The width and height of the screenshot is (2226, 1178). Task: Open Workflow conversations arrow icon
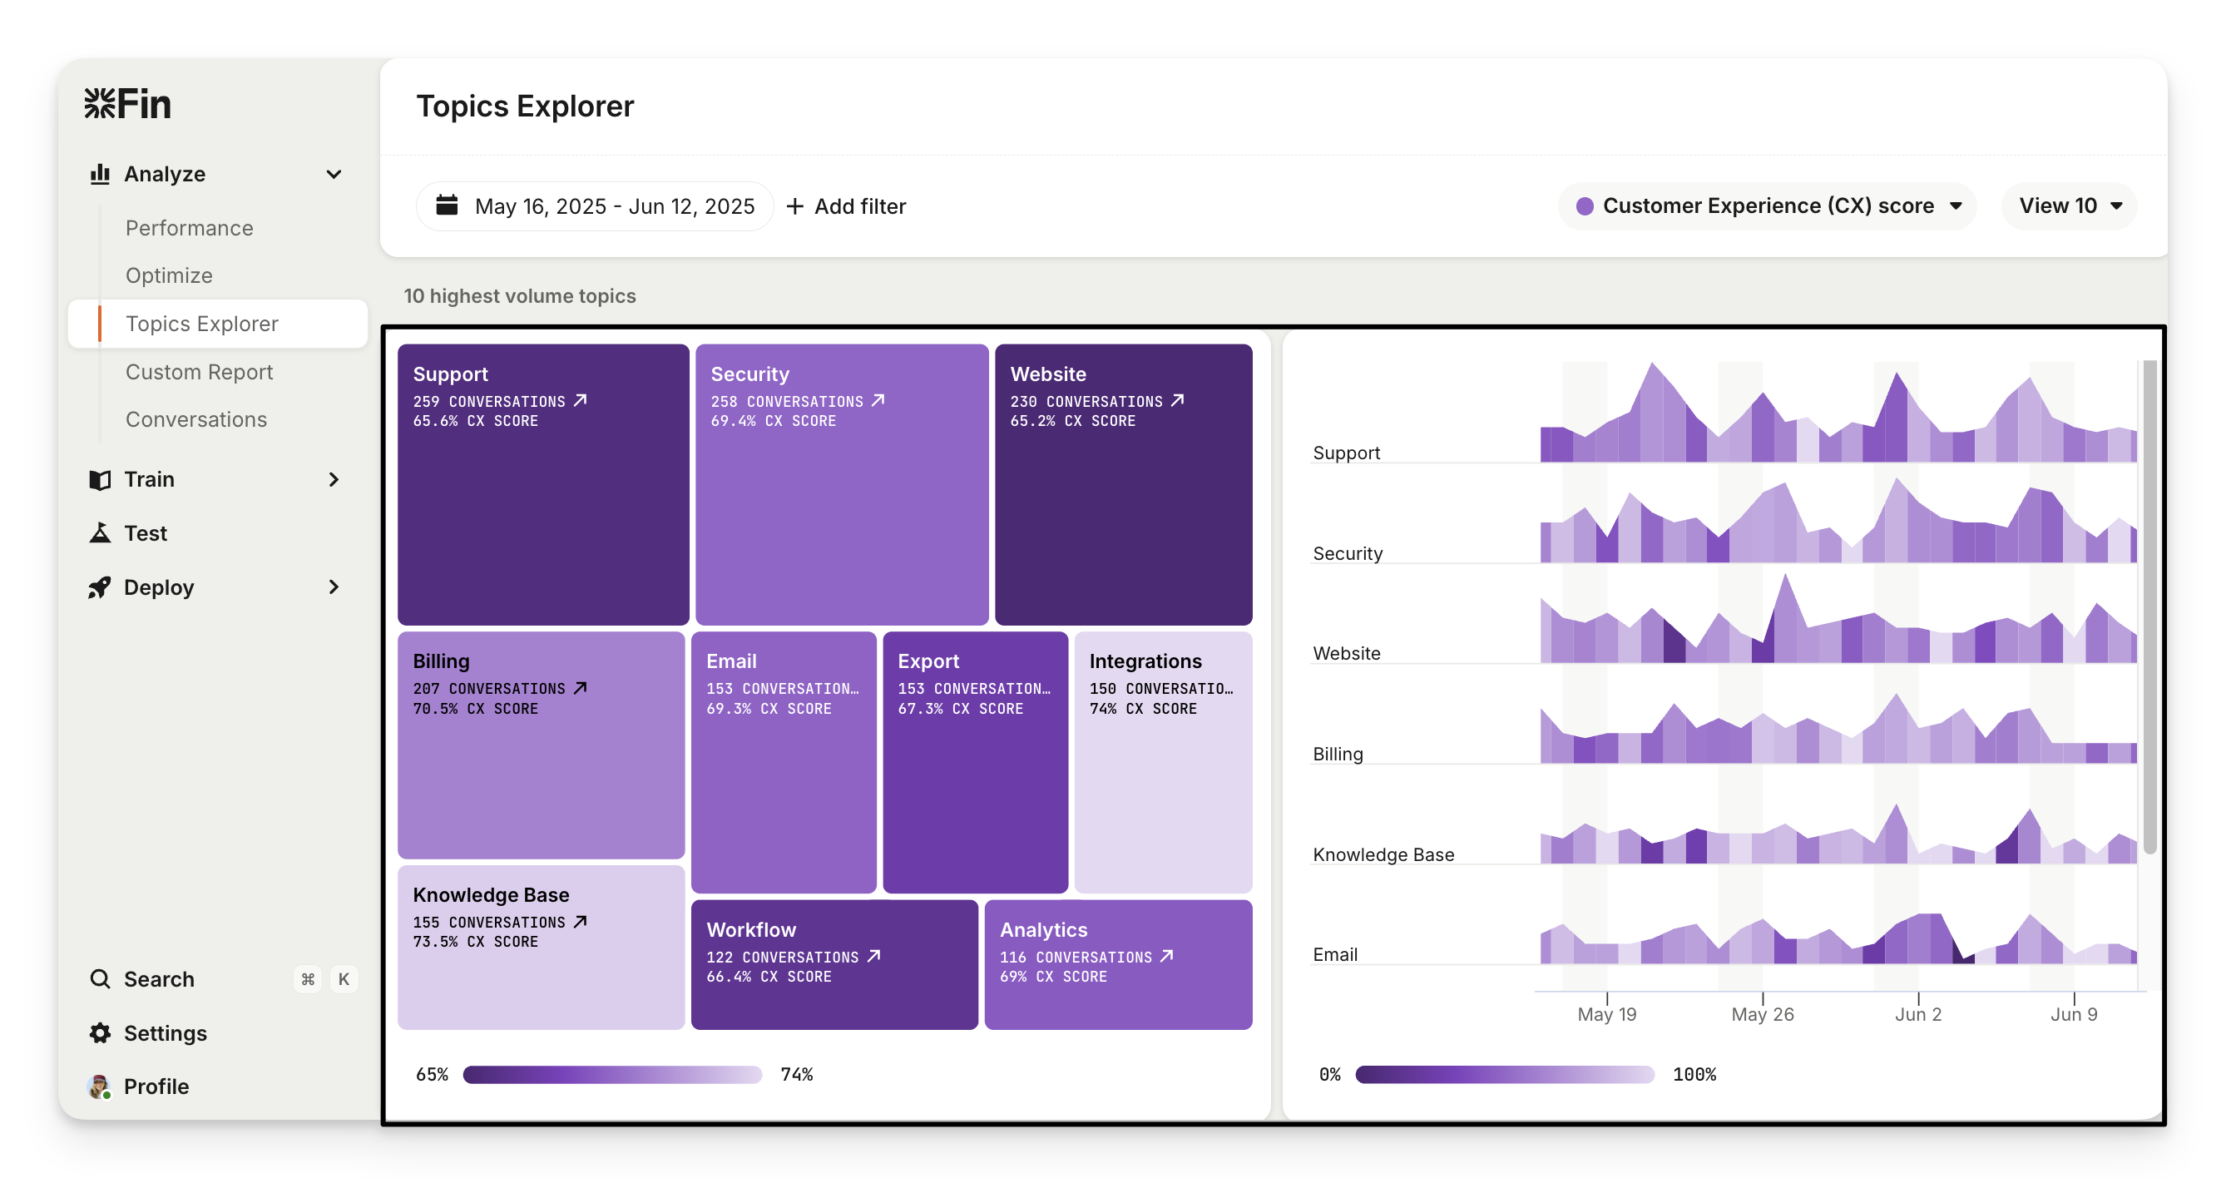[873, 956]
